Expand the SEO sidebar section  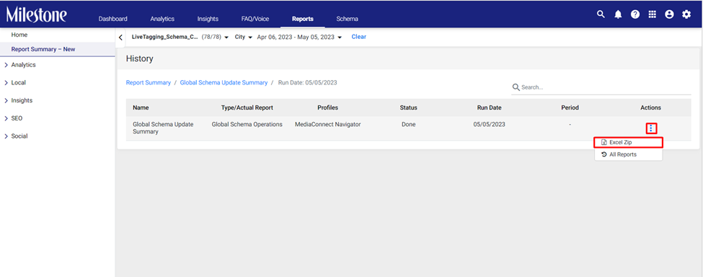(x=13, y=118)
